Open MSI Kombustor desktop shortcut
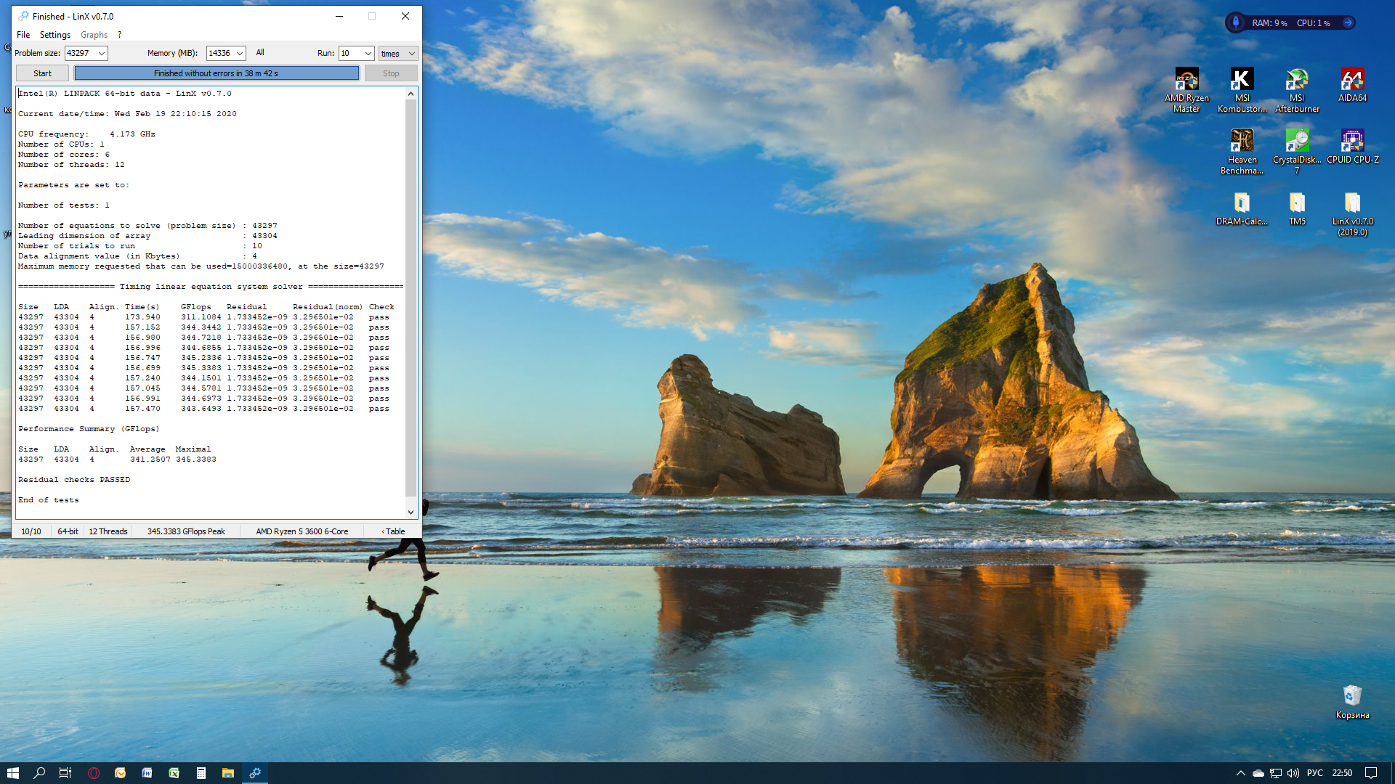This screenshot has width=1395, height=784. pyautogui.click(x=1242, y=80)
